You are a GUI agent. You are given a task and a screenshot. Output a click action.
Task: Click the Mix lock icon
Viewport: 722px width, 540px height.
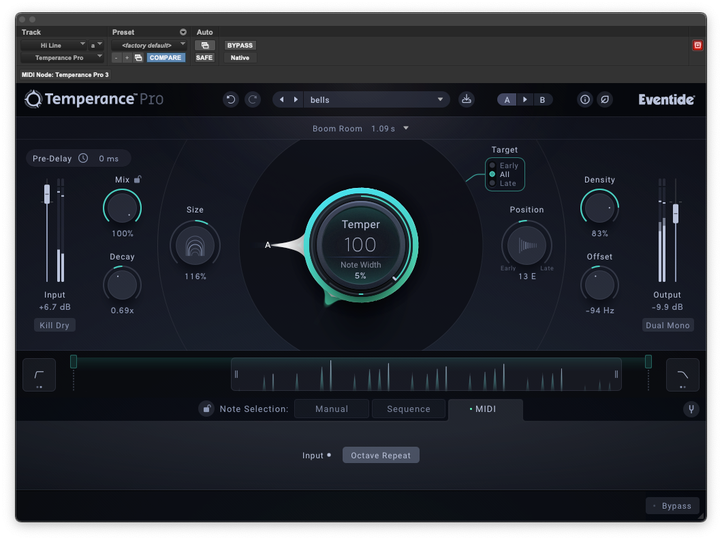coord(138,180)
